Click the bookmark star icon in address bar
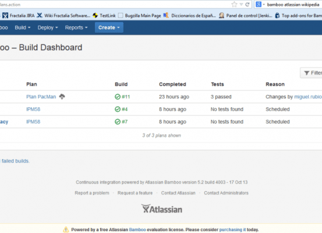322x233 pixels. 234,4
